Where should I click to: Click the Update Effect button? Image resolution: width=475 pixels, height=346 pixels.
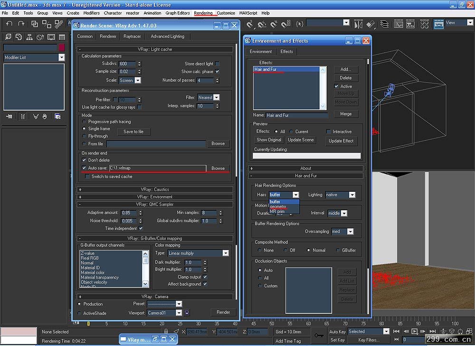point(341,141)
